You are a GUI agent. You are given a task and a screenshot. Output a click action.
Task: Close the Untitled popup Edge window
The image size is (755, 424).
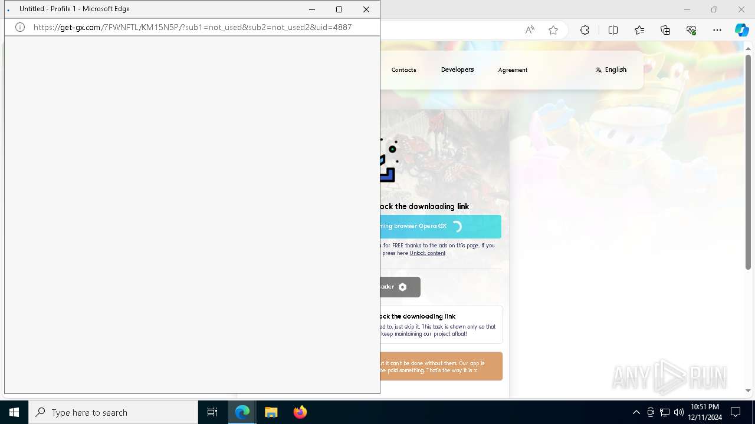(366, 9)
